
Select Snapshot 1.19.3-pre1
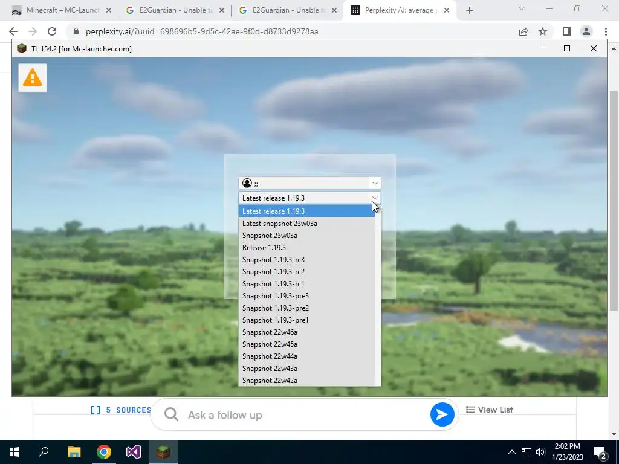pos(306,320)
